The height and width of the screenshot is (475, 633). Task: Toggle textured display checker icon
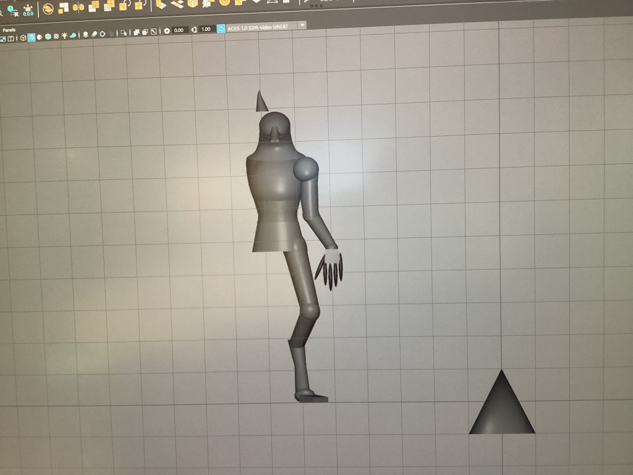click(56, 36)
